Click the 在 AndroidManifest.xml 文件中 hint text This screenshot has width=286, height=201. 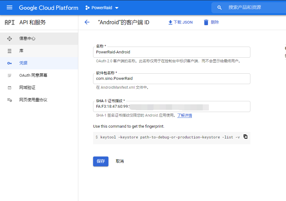pyautogui.click(x=122, y=87)
